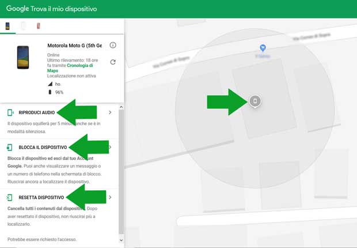
Task: Click the side panel scrollbar thumb
Action: click(x=121, y=172)
